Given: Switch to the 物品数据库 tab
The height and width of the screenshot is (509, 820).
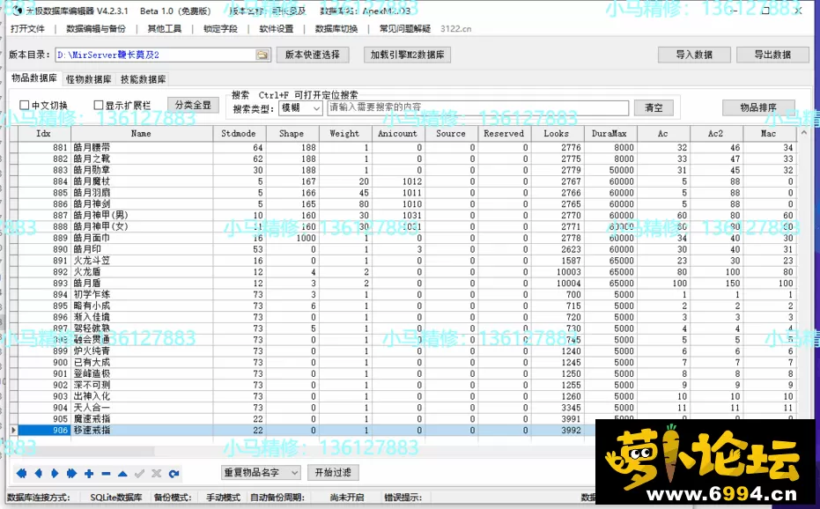Looking at the screenshot, I should (34, 78).
